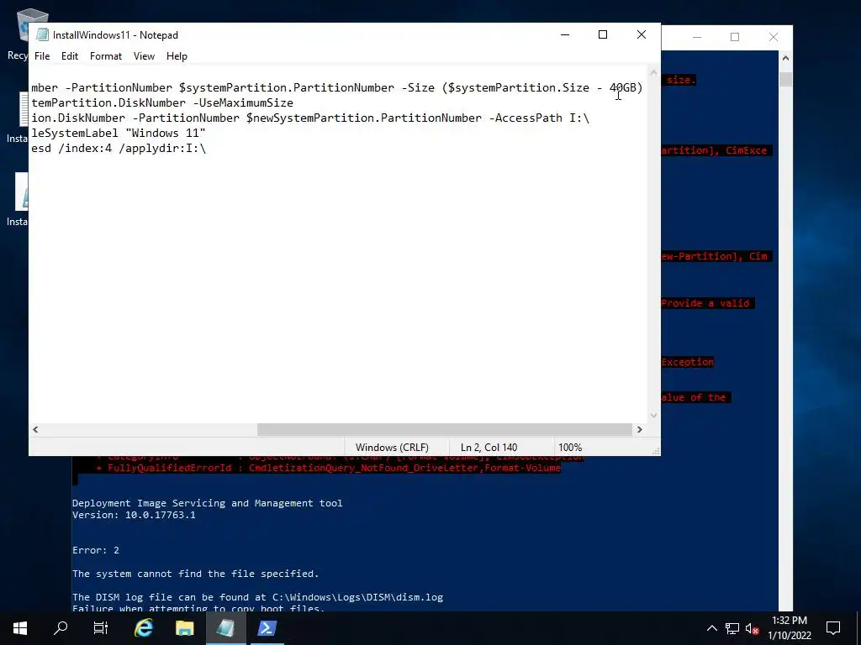Open the Edit menu in Notepad

[x=69, y=56]
